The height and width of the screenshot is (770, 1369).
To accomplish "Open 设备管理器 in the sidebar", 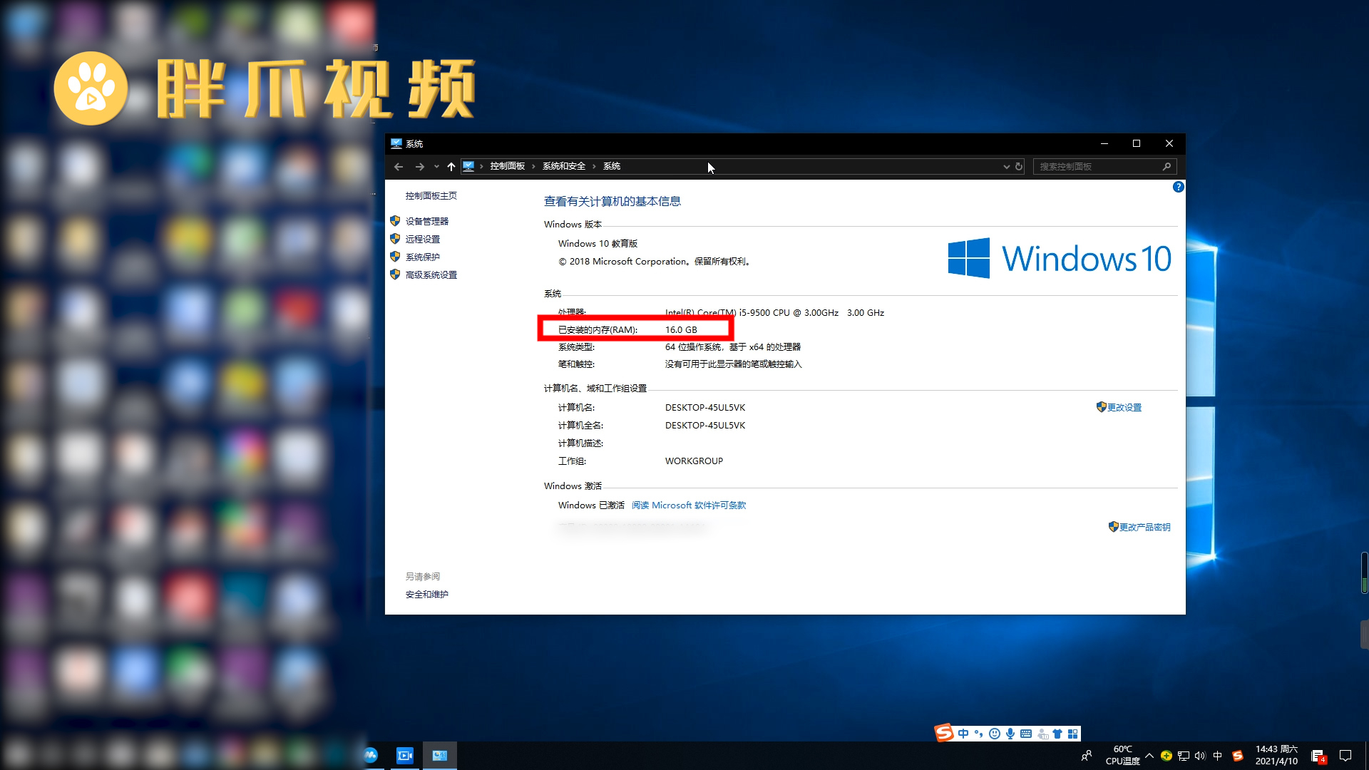I will tap(427, 222).
